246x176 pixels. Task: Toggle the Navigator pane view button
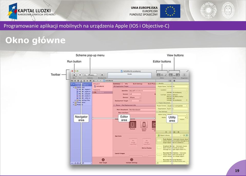coord(171,75)
